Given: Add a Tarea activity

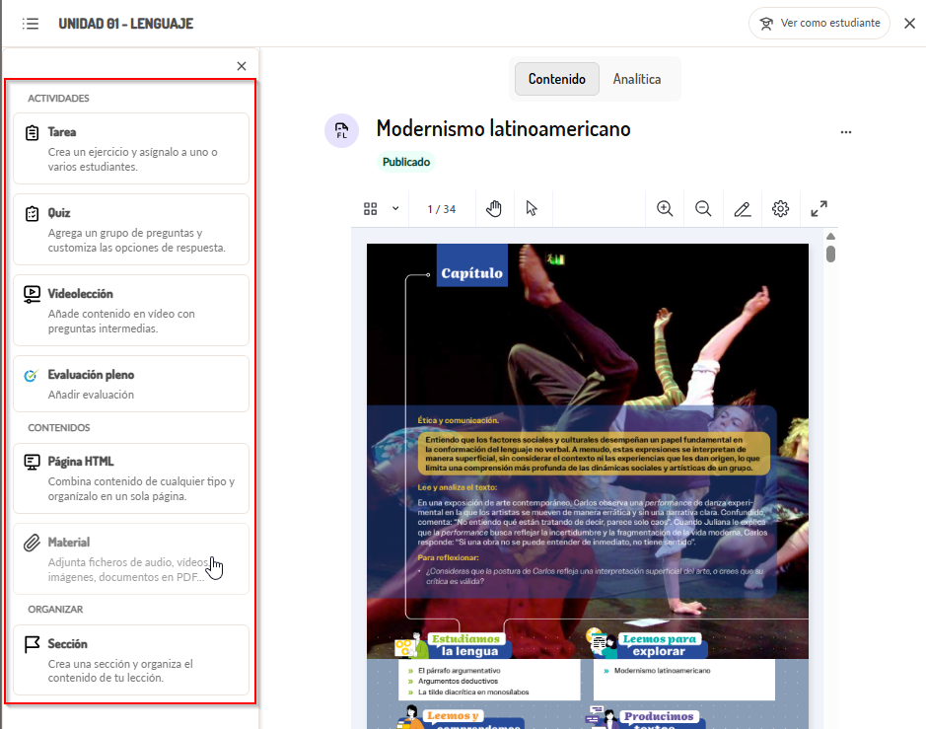Looking at the screenshot, I should coord(131,148).
